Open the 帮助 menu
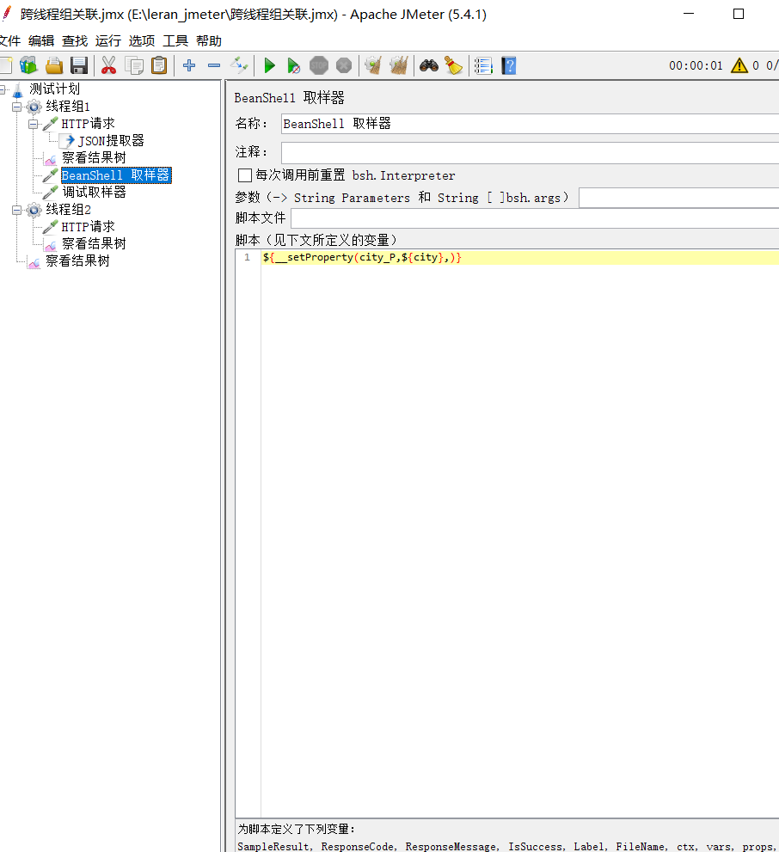The width and height of the screenshot is (779, 852). (x=209, y=40)
